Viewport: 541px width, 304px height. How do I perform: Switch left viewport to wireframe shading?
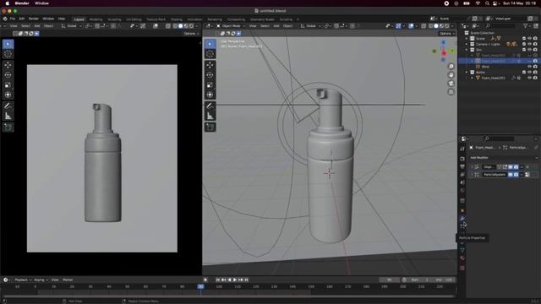point(175,26)
